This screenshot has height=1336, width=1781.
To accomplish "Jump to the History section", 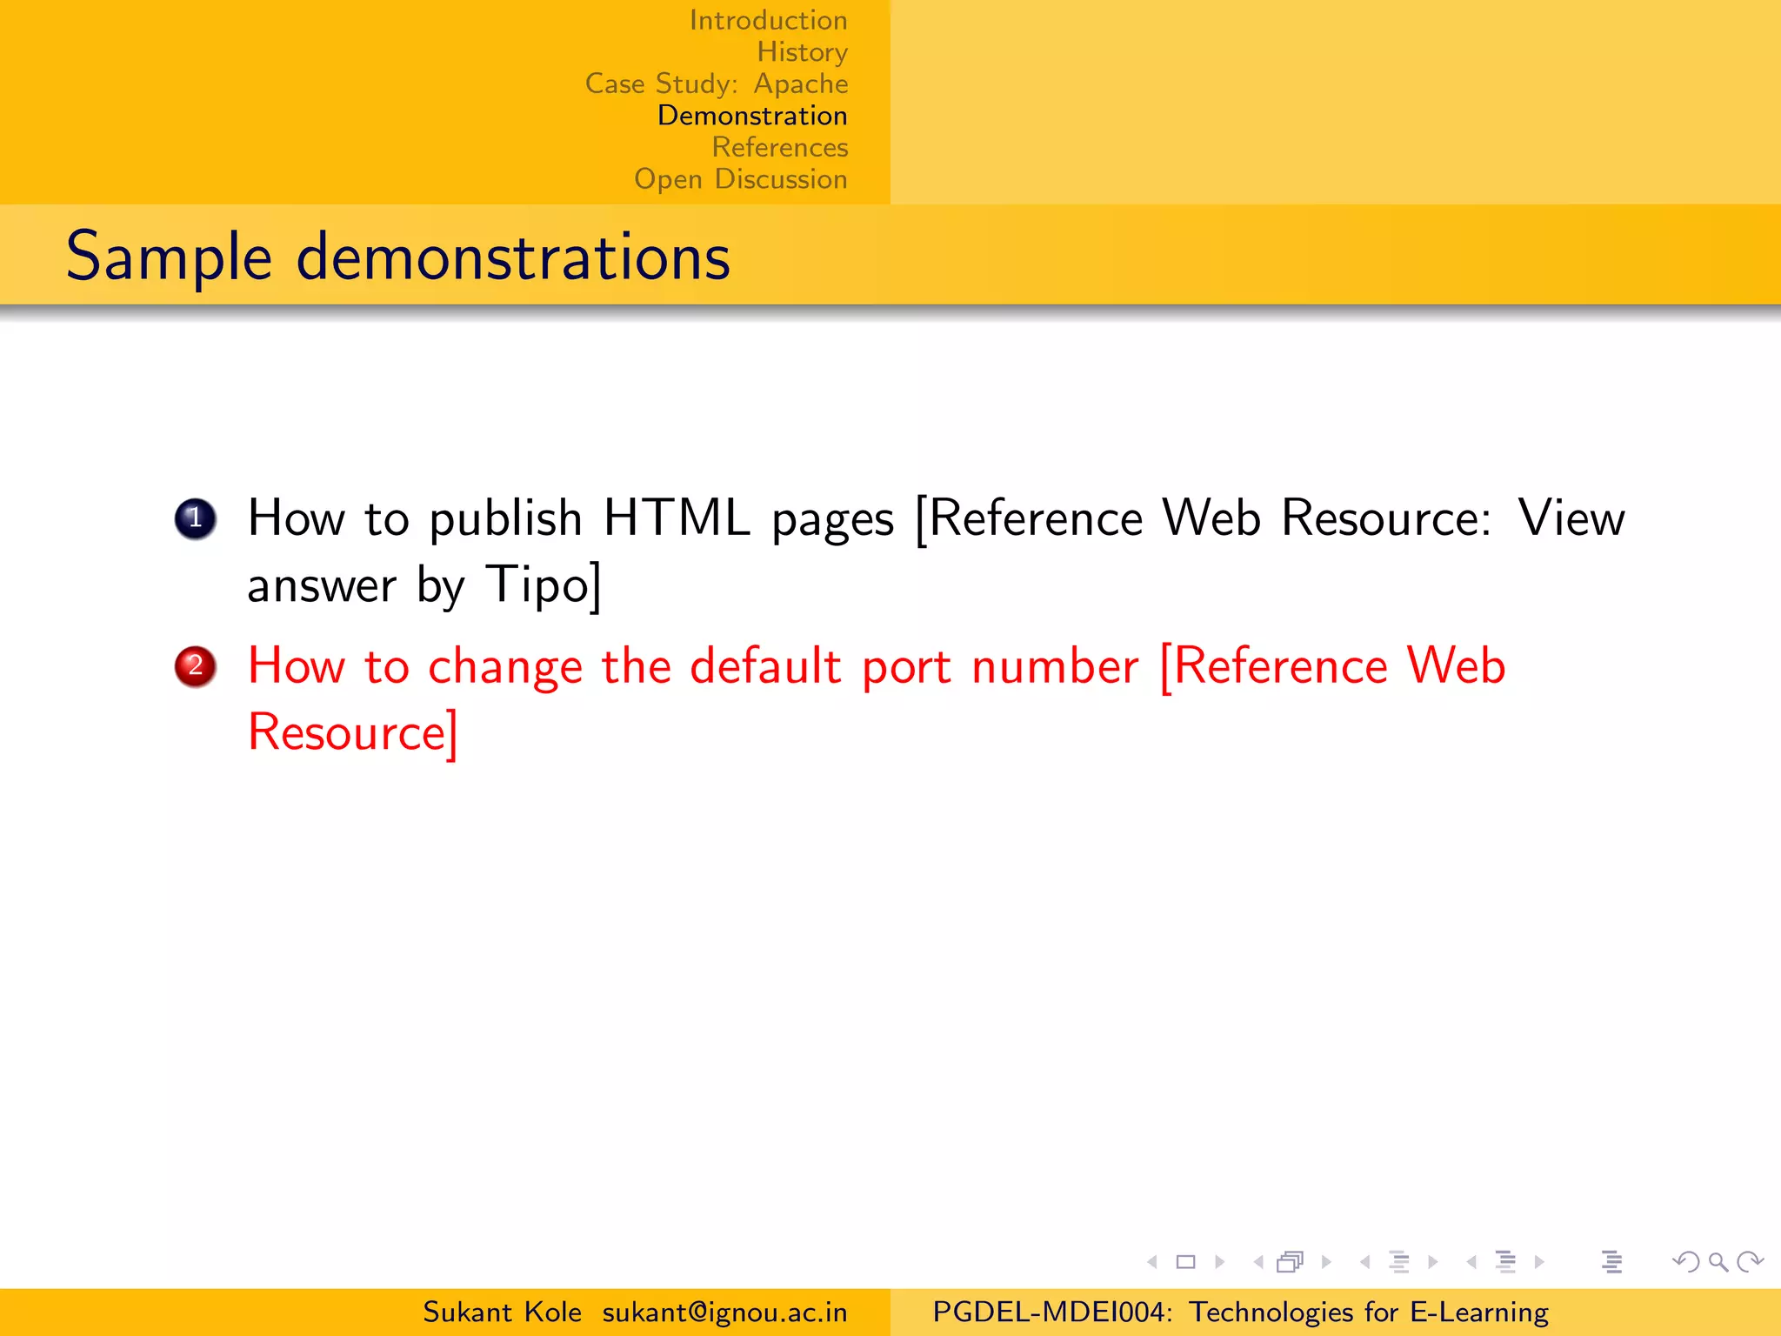I will 802,52.
